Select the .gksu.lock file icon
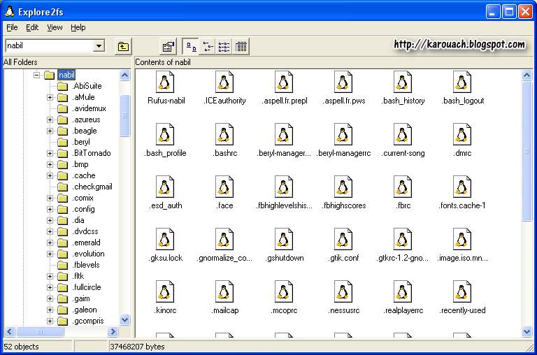 click(x=165, y=239)
